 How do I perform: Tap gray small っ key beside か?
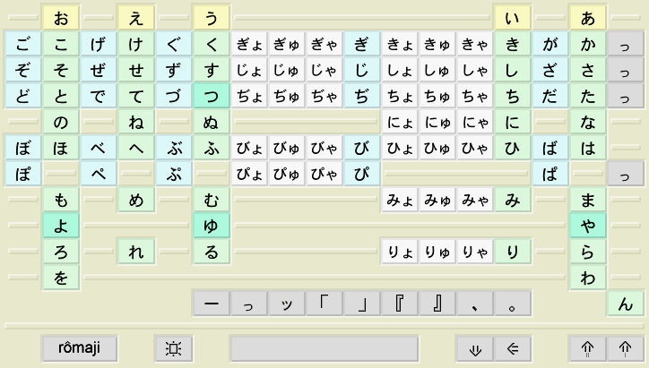pos(626,44)
